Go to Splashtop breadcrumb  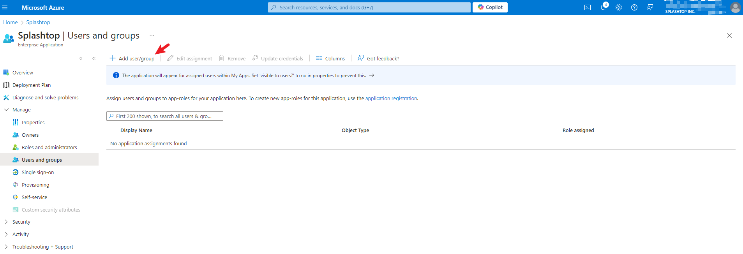point(38,22)
